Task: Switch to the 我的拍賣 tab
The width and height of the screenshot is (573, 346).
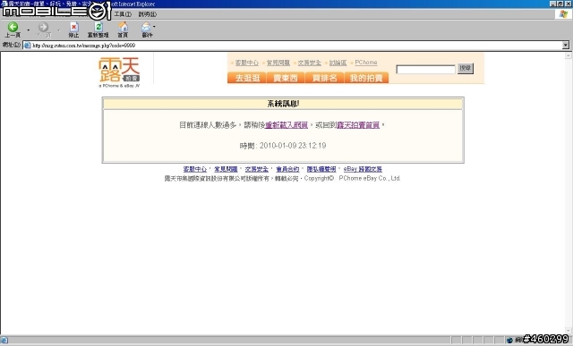Action: pos(366,78)
